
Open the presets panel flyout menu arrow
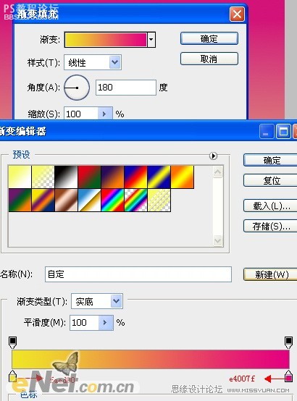click(x=213, y=156)
